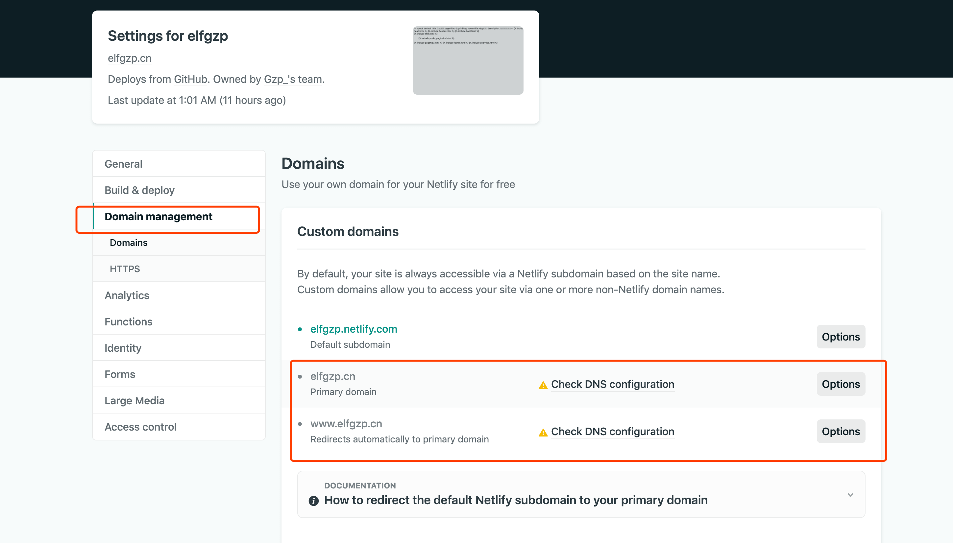Navigate to Analytics settings
The width and height of the screenshot is (953, 543).
pos(127,295)
